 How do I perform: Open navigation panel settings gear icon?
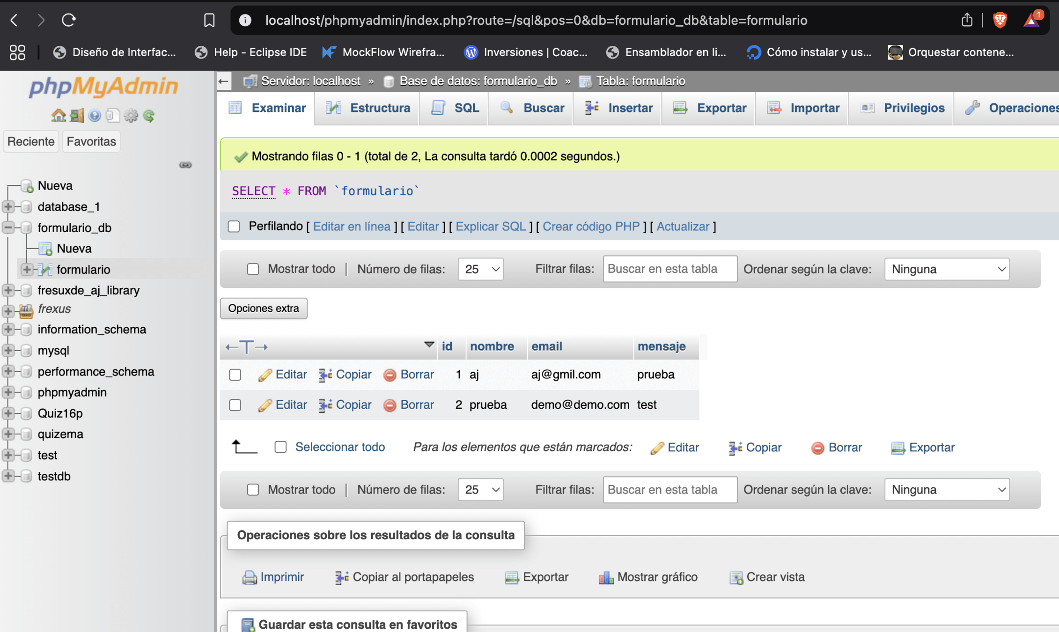pyautogui.click(x=131, y=115)
